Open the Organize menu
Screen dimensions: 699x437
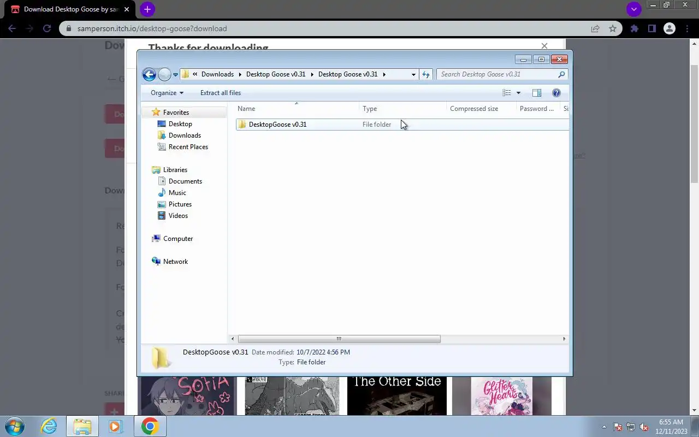click(x=167, y=93)
